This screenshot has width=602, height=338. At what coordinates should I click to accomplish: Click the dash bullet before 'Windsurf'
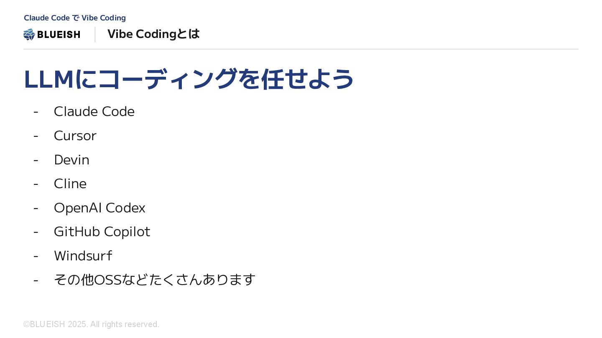click(x=36, y=256)
